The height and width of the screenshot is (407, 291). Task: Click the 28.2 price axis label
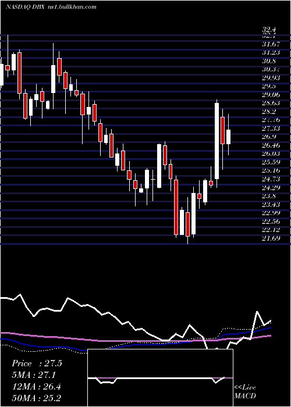[269, 112]
